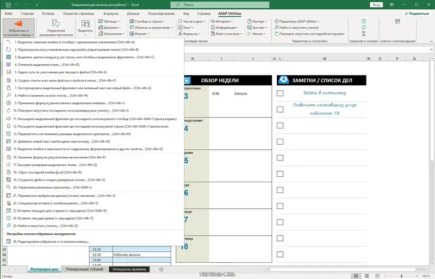Open the Формулы ribbon tab

coord(111,14)
